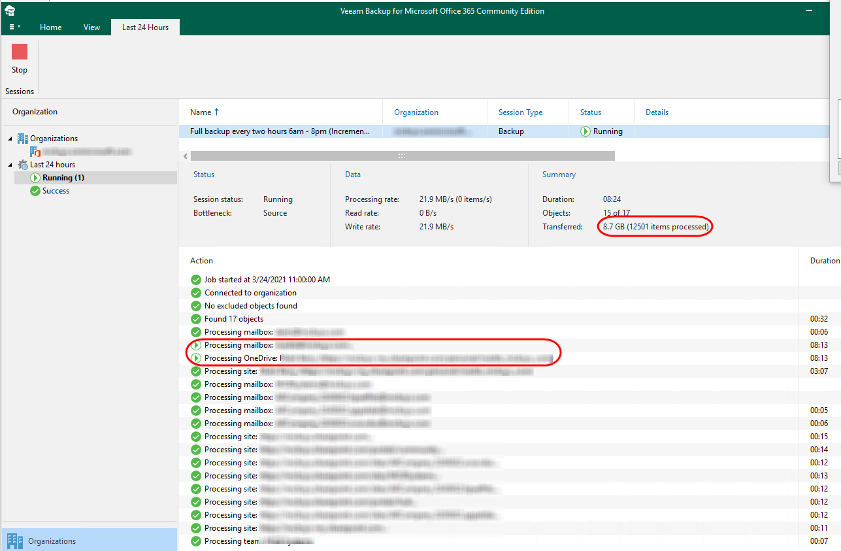
Task: Click the Running status icon in job row
Action: click(x=585, y=131)
